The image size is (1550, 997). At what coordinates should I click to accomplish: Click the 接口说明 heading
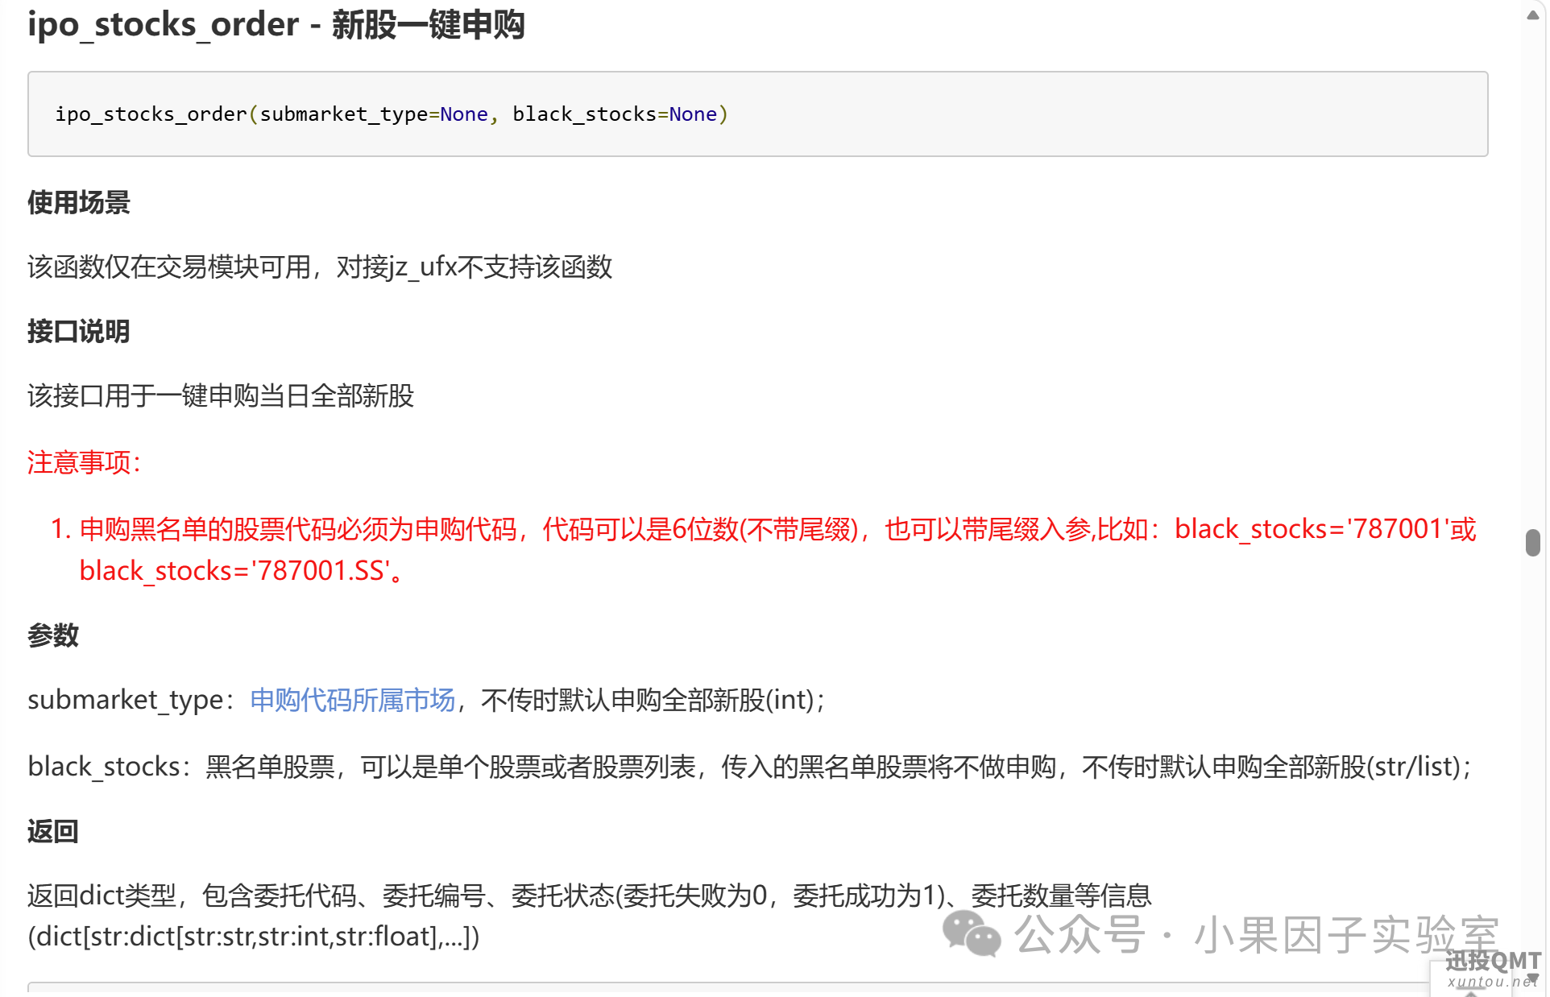coord(79,331)
